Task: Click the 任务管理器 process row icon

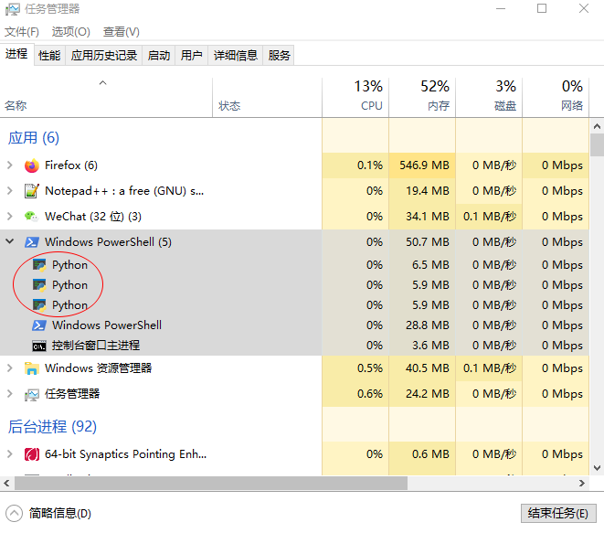Action: (x=32, y=395)
